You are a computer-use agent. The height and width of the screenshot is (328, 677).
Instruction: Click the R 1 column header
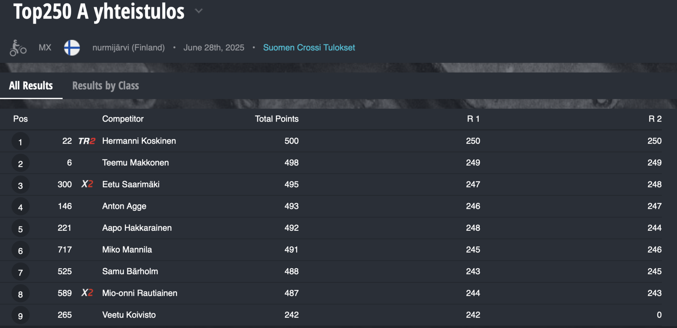click(473, 119)
